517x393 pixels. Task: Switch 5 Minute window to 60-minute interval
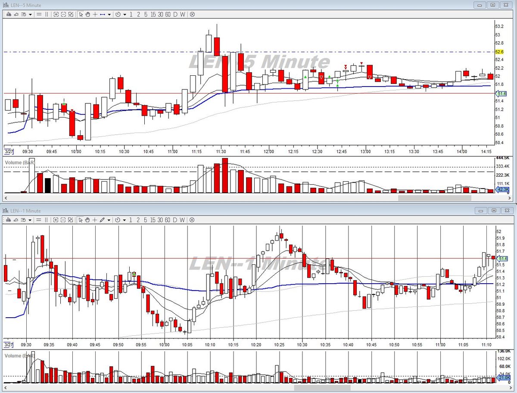[x=168, y=14]
